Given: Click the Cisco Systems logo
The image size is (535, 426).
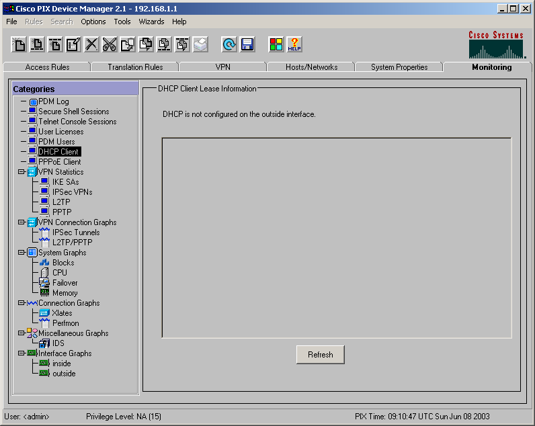Looking at the screenshot, I should tap(497, 44).
